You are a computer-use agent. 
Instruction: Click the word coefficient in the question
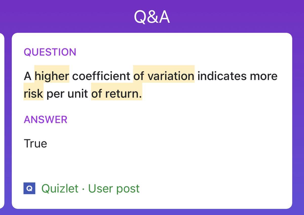[x=101, y=76]
